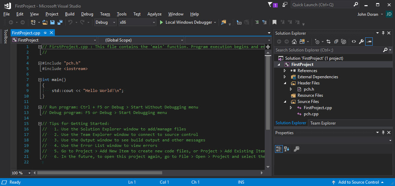Collapse the Tips for Getting Started comment block
395x186 pixels.
point(40,124)
